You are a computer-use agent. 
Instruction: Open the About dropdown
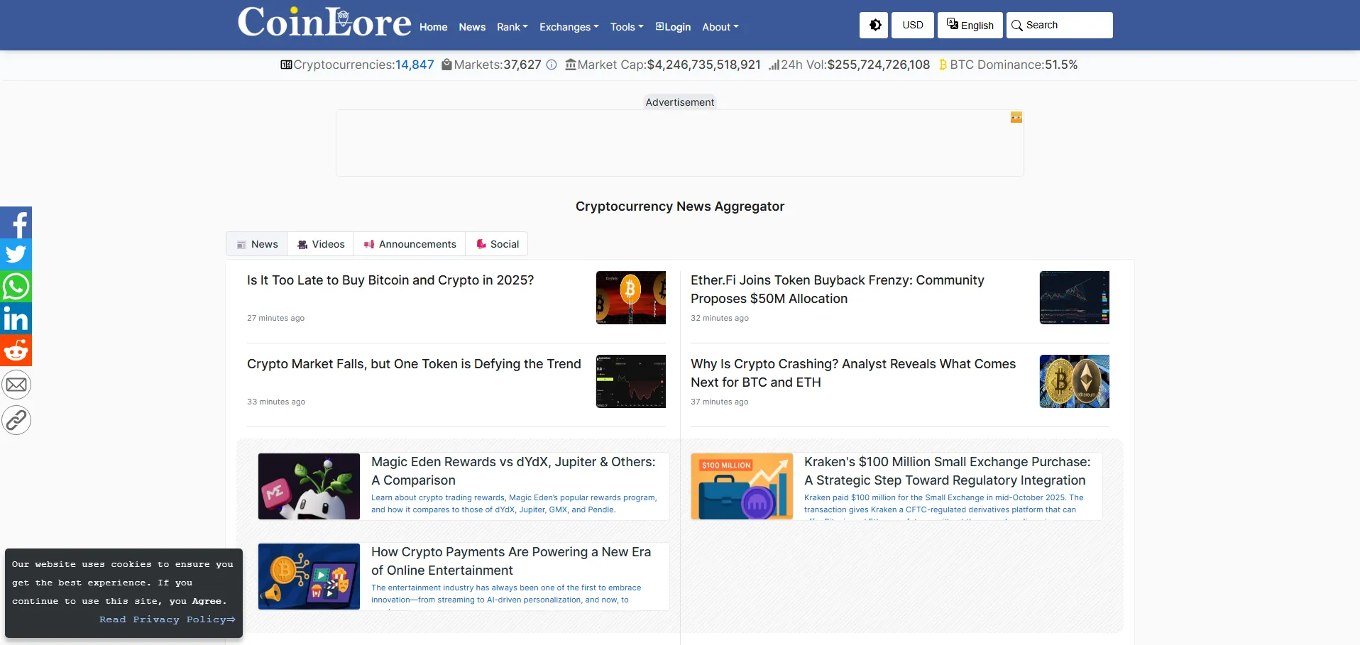pos(720,27)
